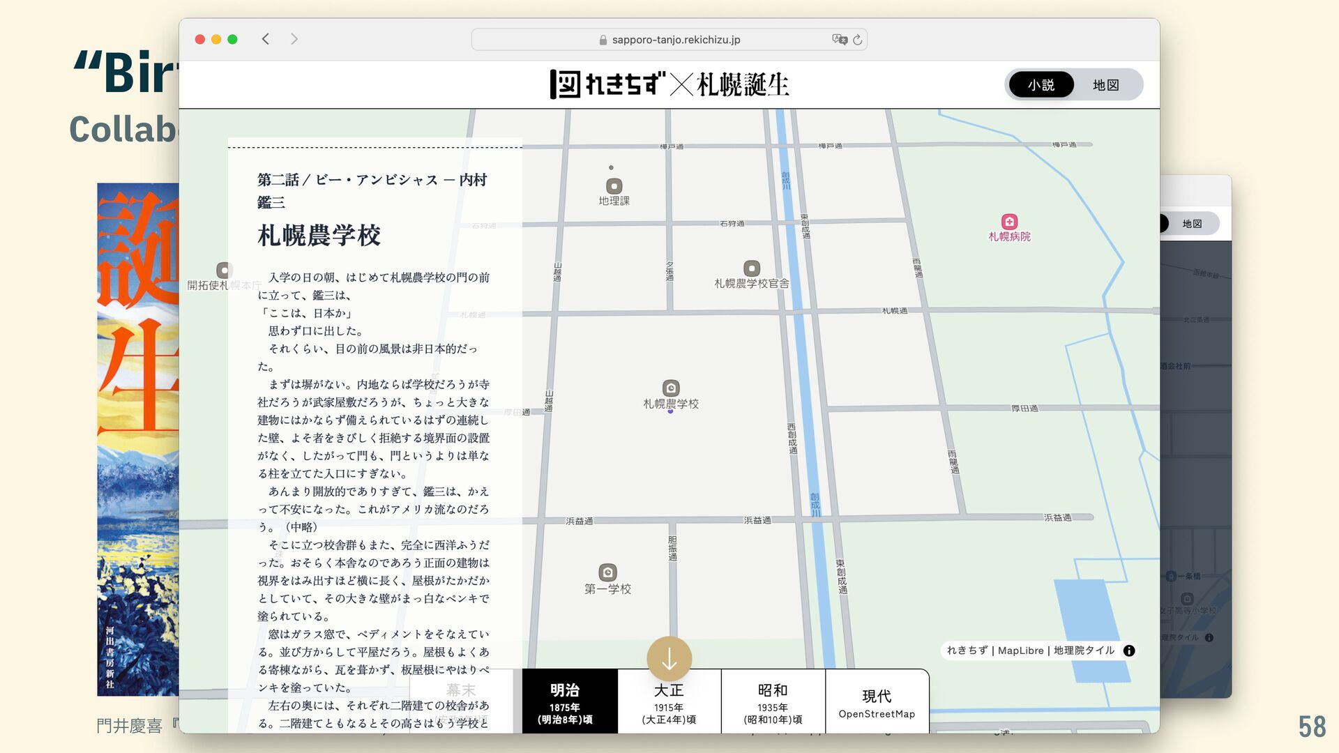Select the 現代 OpenStreetMap tab
1339x753 pixels.
point(877,703)
